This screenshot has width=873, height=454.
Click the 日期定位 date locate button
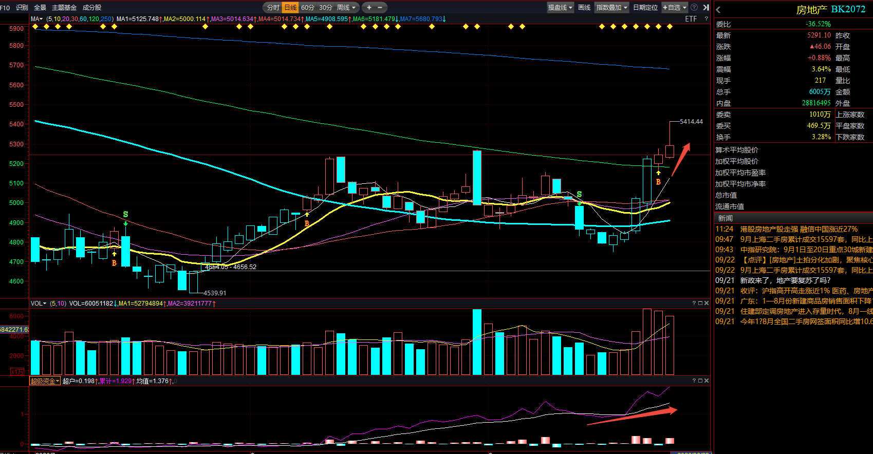click(645, 8)
